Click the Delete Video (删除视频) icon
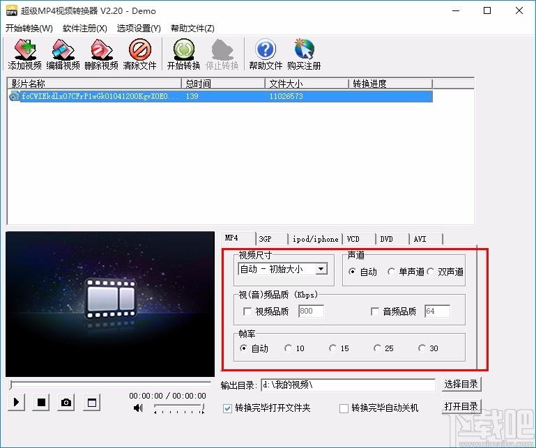This screenshot has height=448, width=536. (101, 54)
